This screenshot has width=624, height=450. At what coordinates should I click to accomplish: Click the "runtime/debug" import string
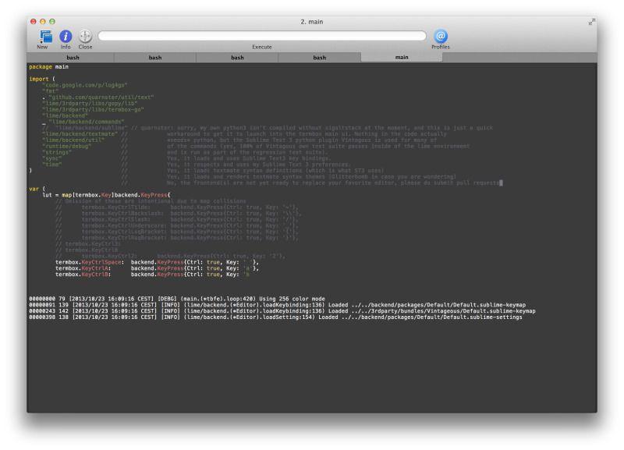66,147
